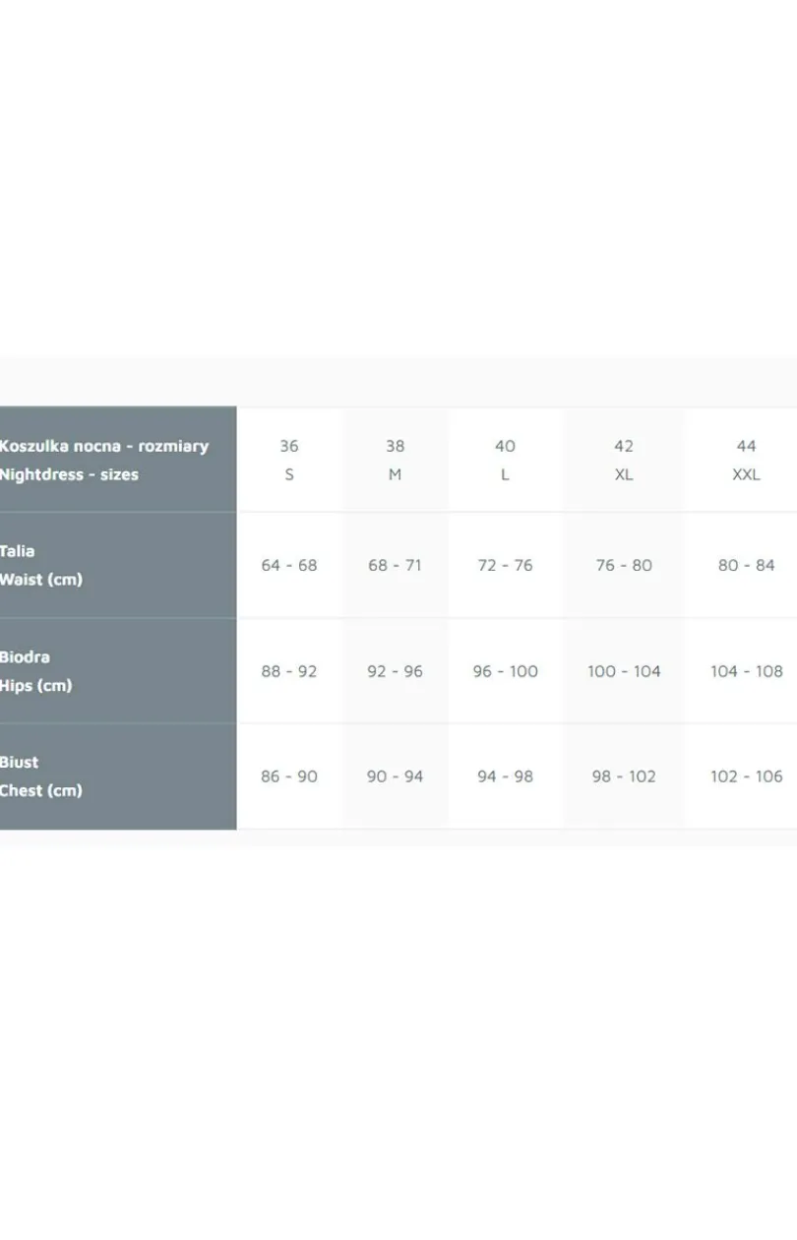Click the waist value 64 - 68
The height and width of the screenshot is (1240, 797).
[289, 565]
